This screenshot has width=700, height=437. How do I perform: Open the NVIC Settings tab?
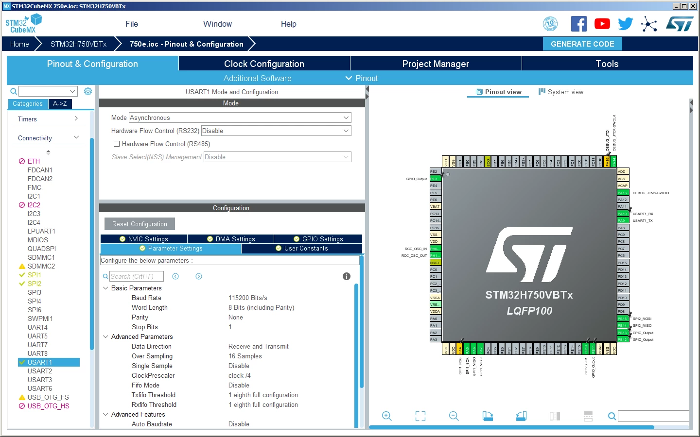click(144, 239)
